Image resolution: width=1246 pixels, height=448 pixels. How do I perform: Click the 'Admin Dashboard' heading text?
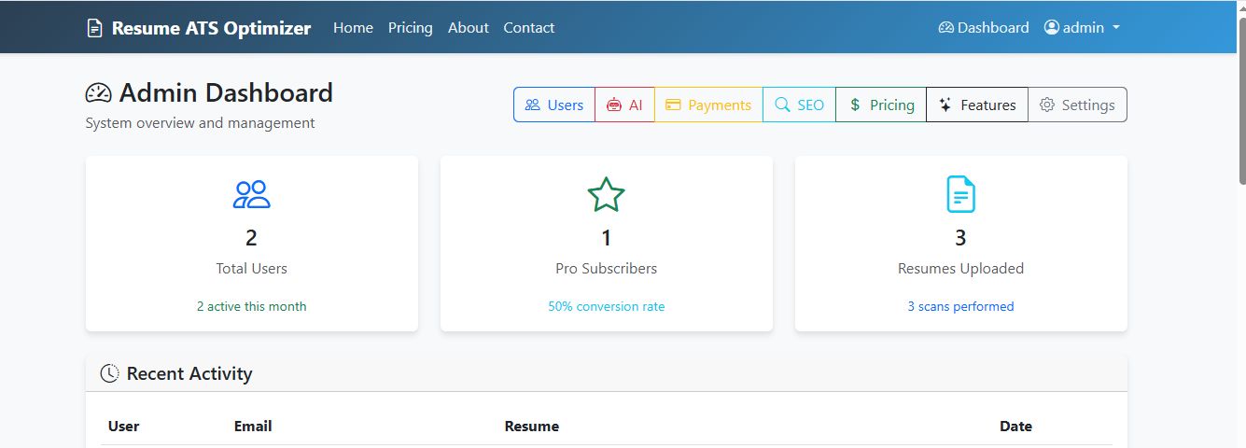click(x=226, y=92)
